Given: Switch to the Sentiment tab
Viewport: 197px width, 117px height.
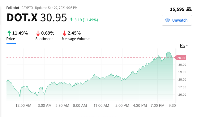Looking at the screenshot, I should (x=45, y=36).
